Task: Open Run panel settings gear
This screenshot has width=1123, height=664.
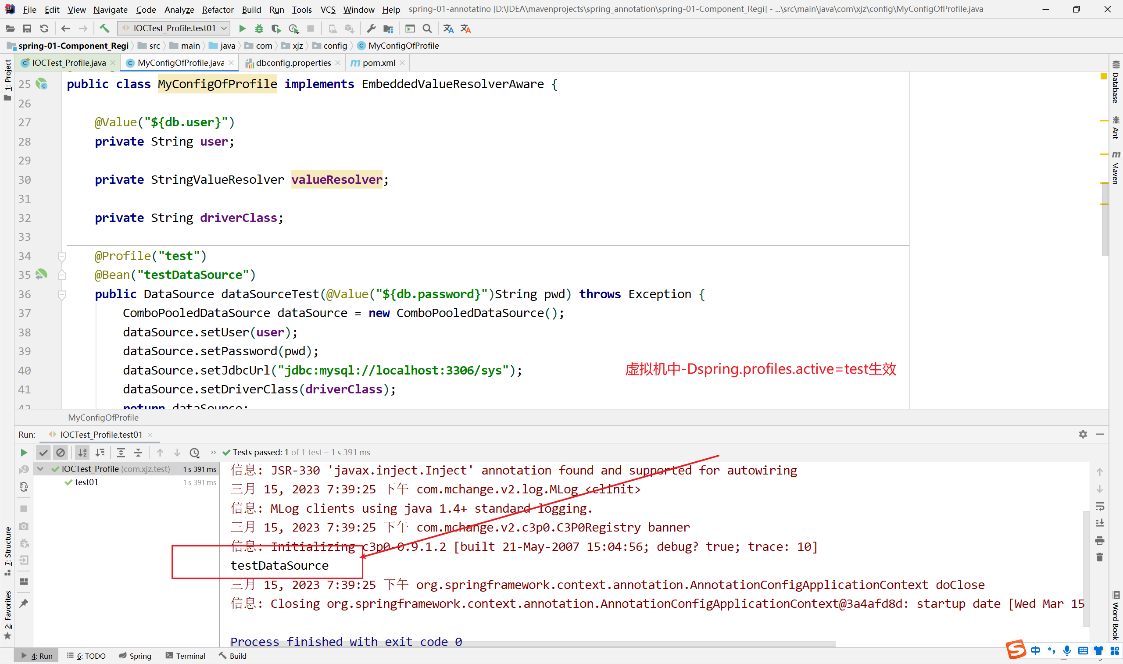Action: pos(1083,434)
